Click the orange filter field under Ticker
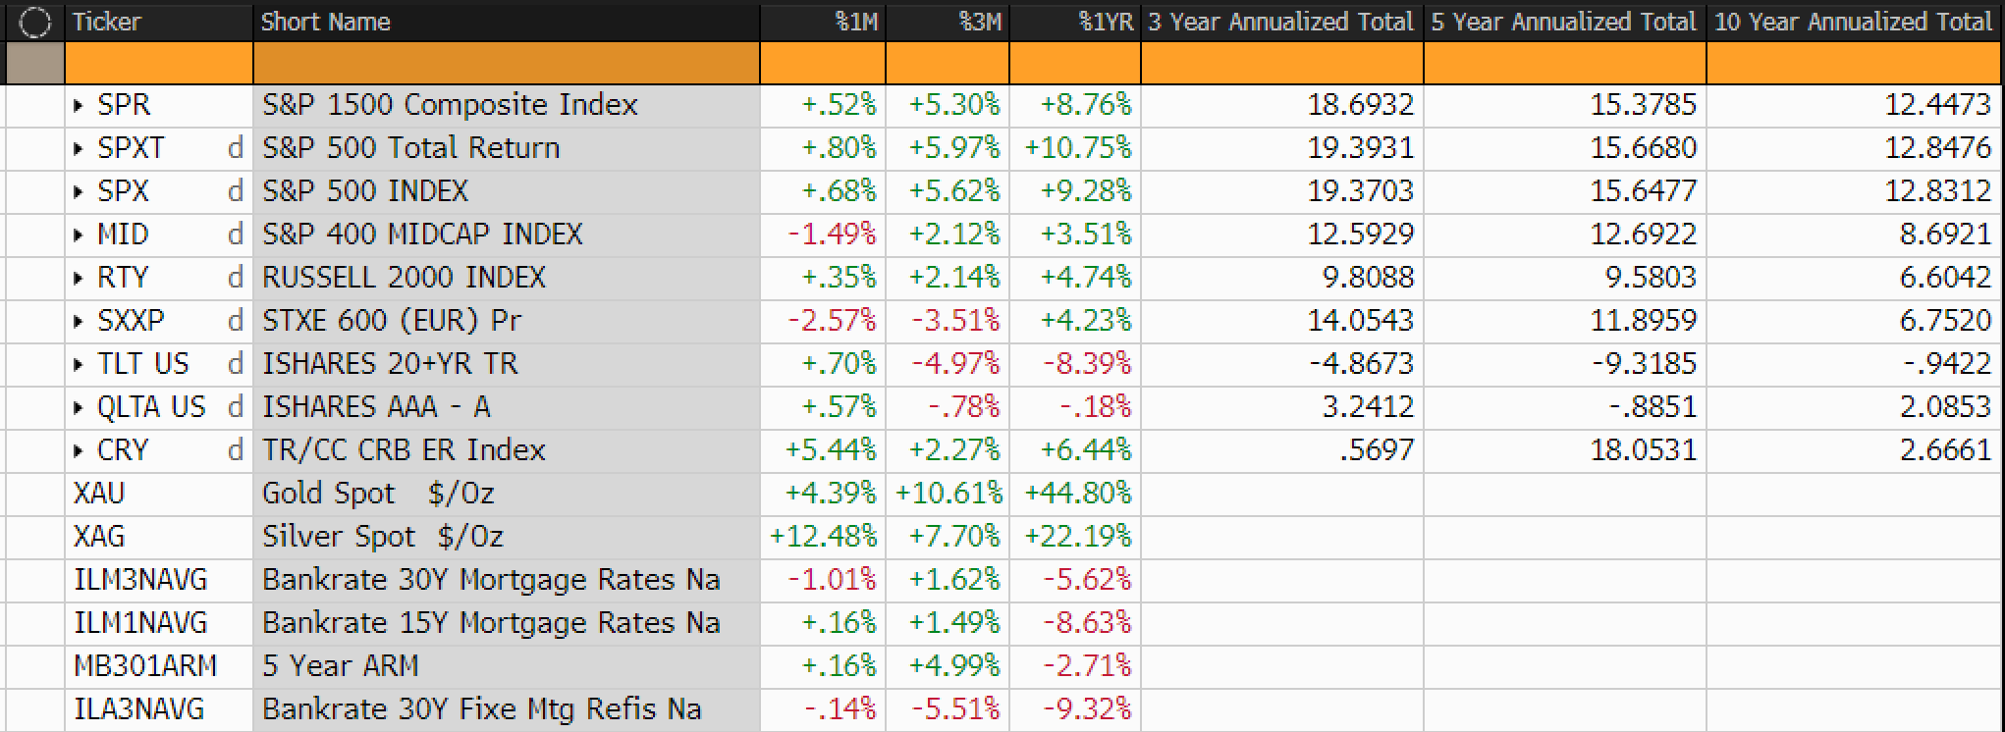The image size is (2005, 732). pyautogui.click(x=159, y=63)
